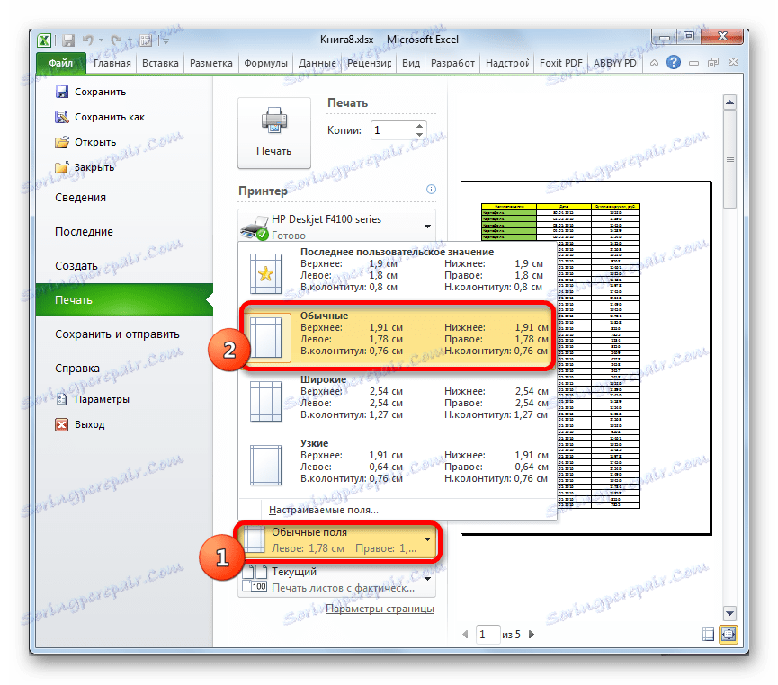Switch to the Надстройки ribbon tab

coord(507,63)
